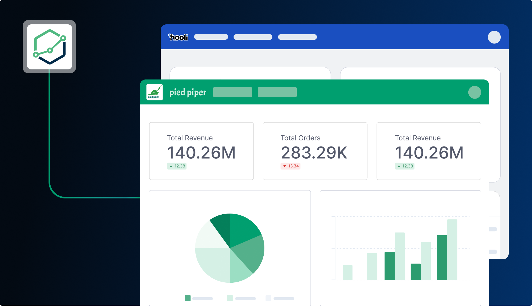
Task: Click the hexagon chart app icon
Action: (49, 47)
